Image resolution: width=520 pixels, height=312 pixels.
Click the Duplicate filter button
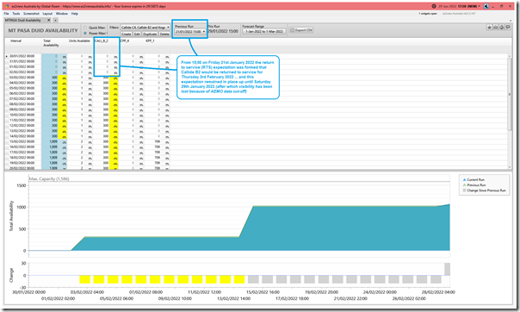pyautogui.click(x=150, y=34)
